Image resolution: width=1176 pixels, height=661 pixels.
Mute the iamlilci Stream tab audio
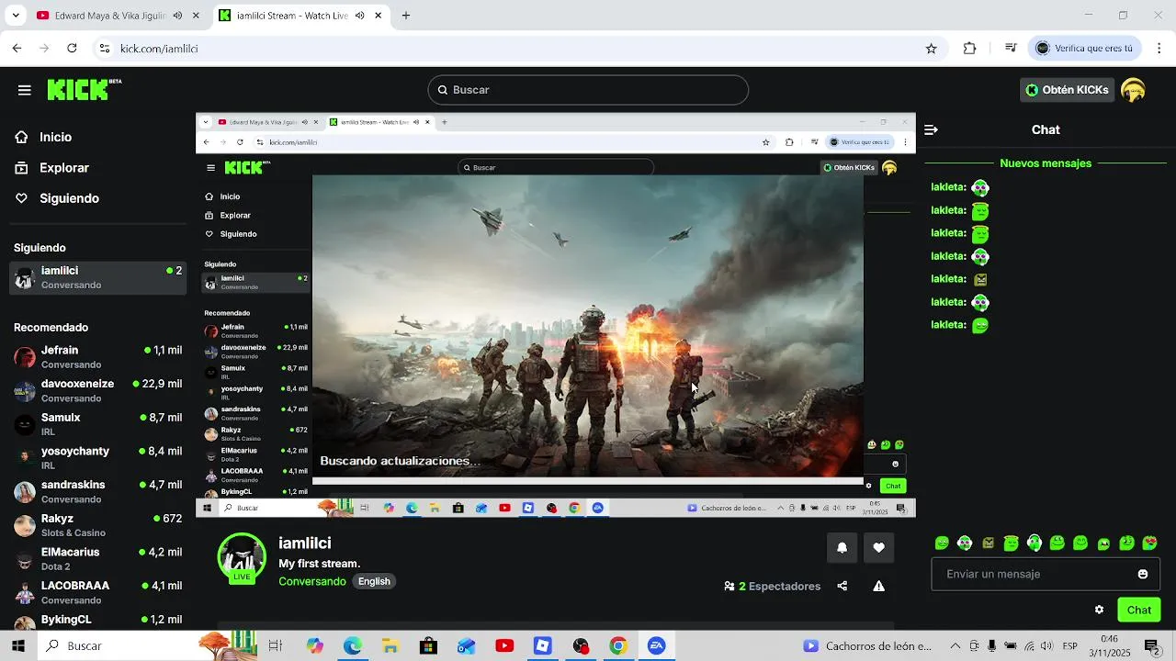[x=359, y=16]
